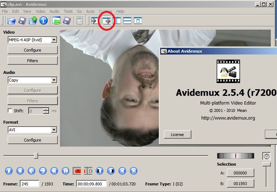Open the Audio codec Copy dropdown
This screenshot has width=277, height=192.
(x=54, y=80)
